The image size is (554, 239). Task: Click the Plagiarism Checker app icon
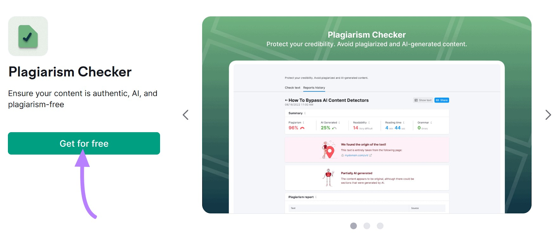[28, 36]
